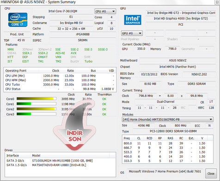Click the SSSE-3 feature label
Screen dimensions: 220x181
(103, 49)
